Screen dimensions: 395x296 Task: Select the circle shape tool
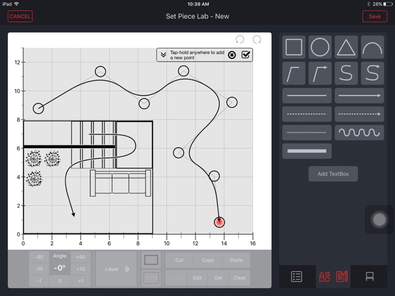(320, 47)
